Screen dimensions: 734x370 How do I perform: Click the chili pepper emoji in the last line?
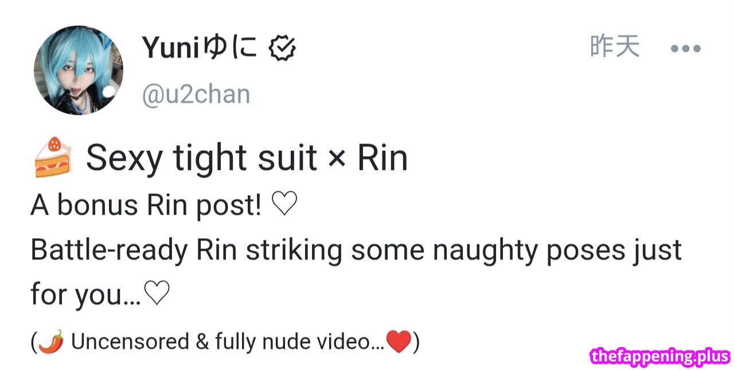coord(52,342)
